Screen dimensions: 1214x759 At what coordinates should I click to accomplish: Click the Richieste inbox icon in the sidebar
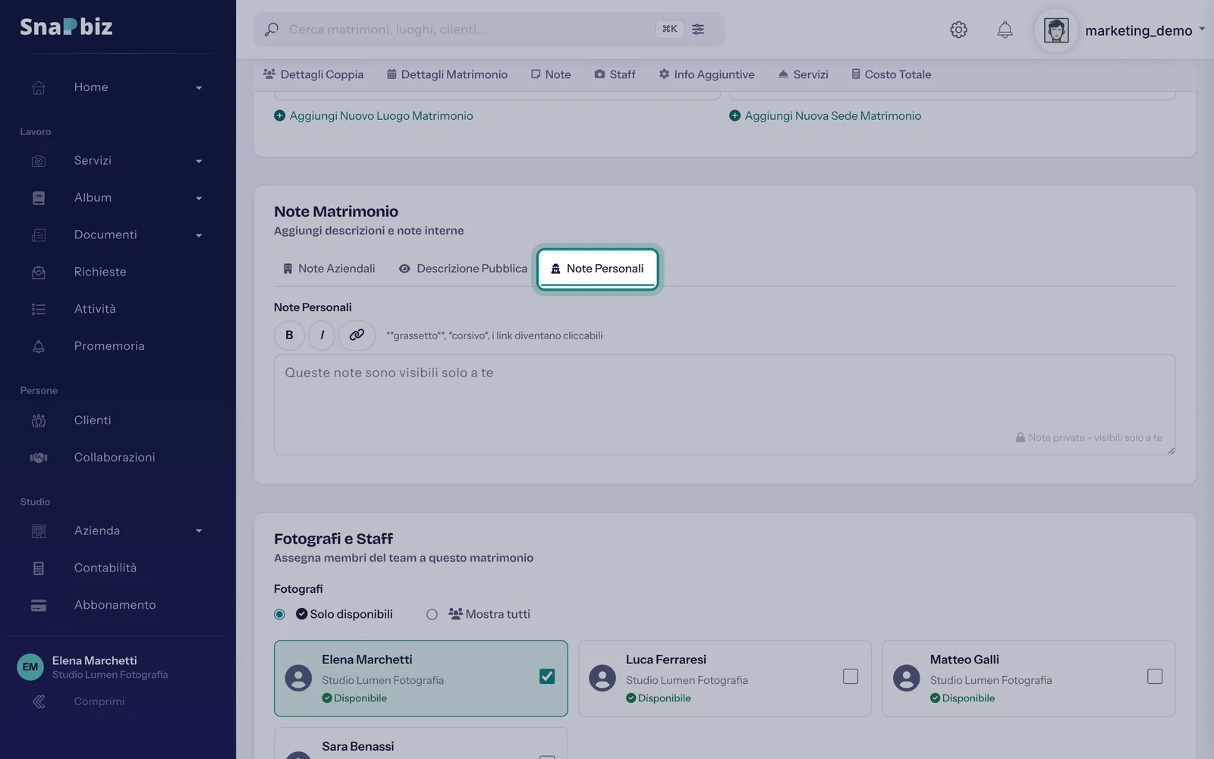point(39,272)
